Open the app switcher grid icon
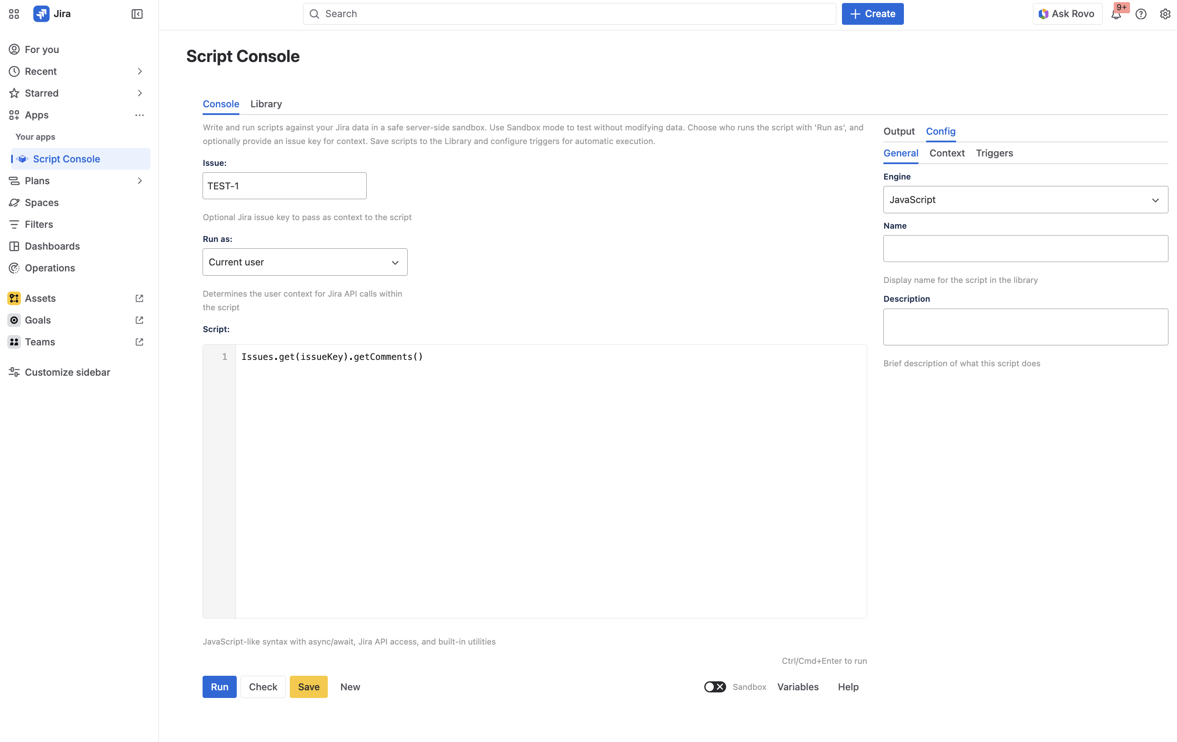 pos(14,14)
